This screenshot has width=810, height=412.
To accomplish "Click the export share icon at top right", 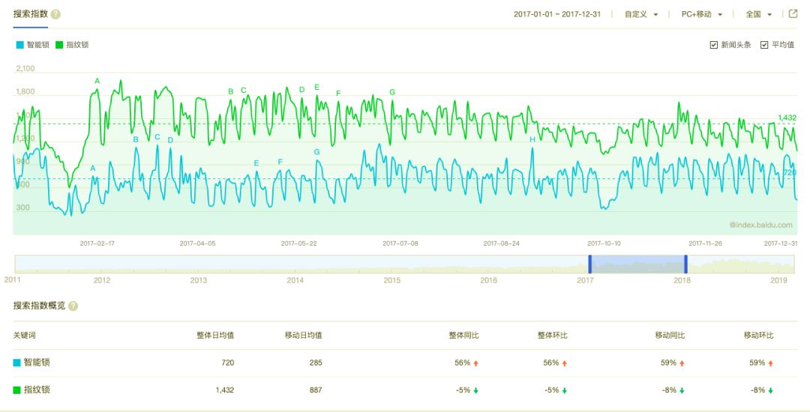I will (x=793, y=13).
